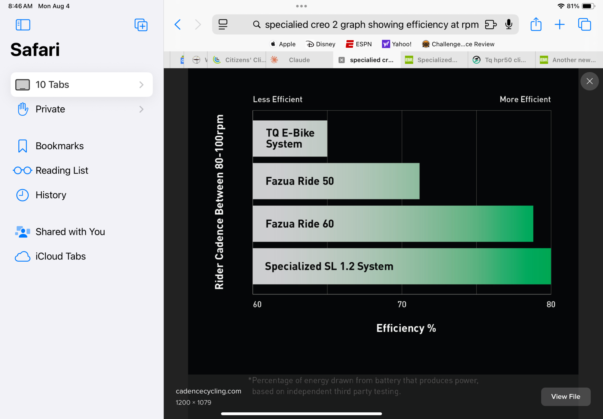Go forward to the next page
603x419 pixels.
pyautogui.click(x=198, y=24)
